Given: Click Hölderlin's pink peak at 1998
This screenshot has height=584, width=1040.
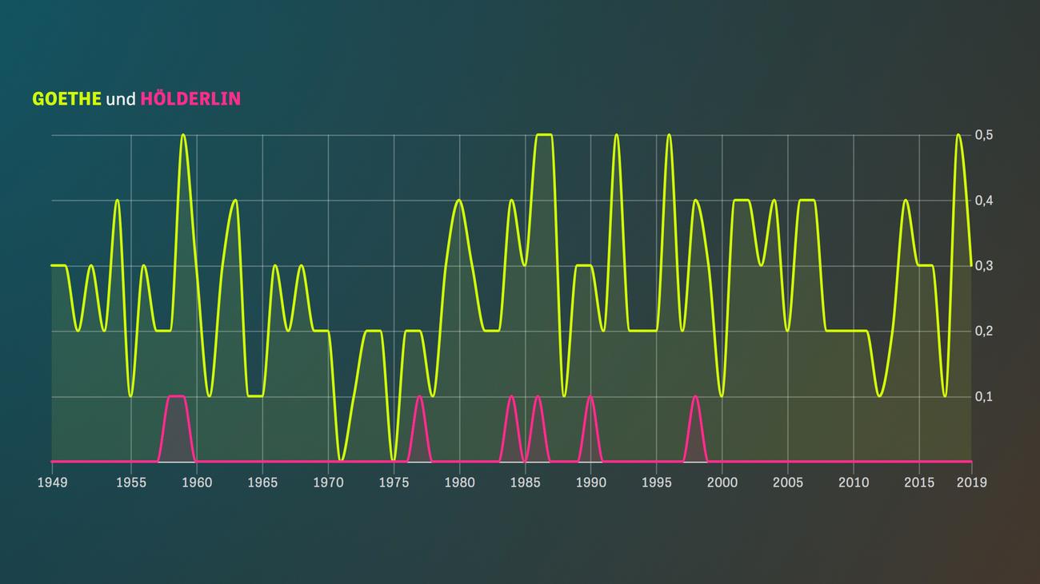Looking at the screenshot, I should coord(695,397).
